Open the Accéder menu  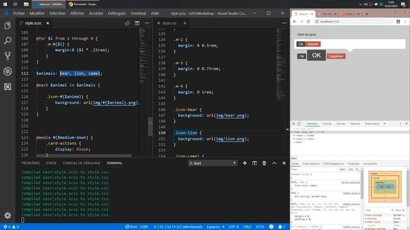[x=96, y=13]
